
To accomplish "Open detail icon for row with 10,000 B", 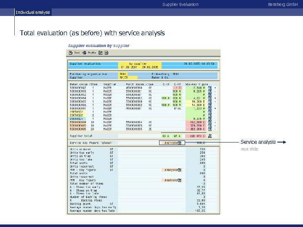I will (210, 102).
